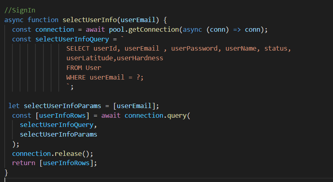The width and height of the screenshot is (333, 182).
Task: Click selectUserInfoParams variable declaration
Action: (x=62, y=106)
